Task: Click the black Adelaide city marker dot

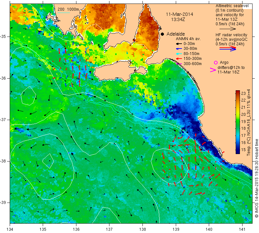Action: 163,34
